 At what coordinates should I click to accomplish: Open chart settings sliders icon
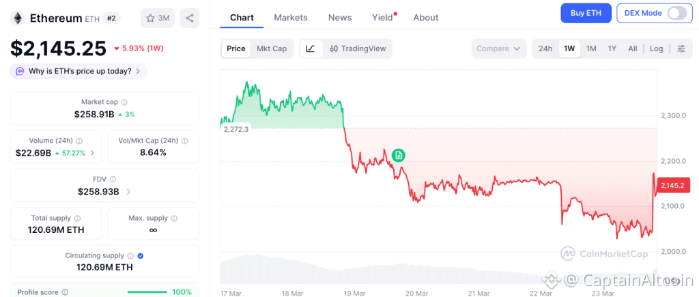(x=681, y=48)
